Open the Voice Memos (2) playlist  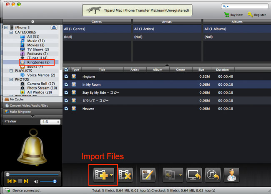(x=38, y=75)
